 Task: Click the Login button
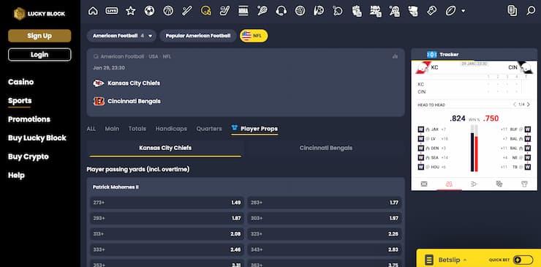pos(39,55)
